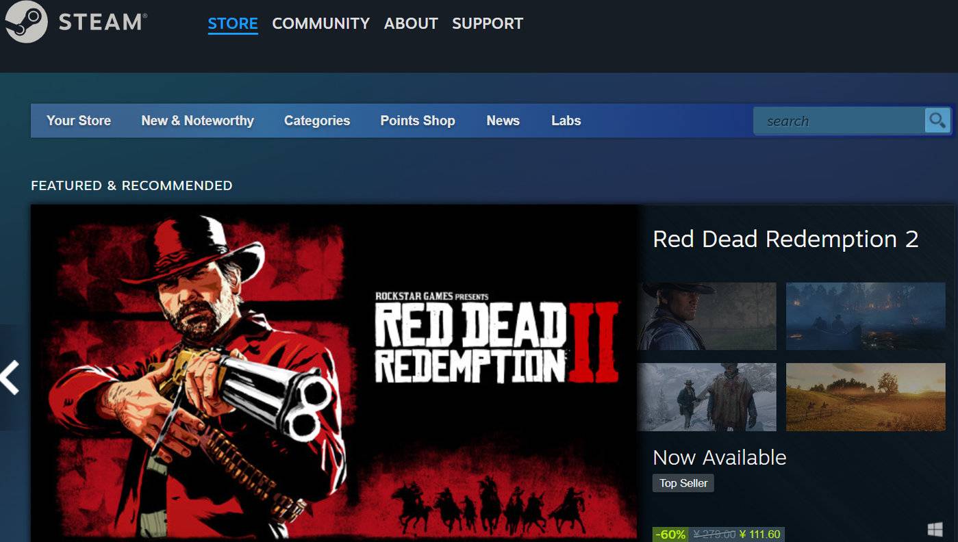Open the COMMUNITY top navigation tab
Viewport: 958px width, 542px height.
(320, 23)
